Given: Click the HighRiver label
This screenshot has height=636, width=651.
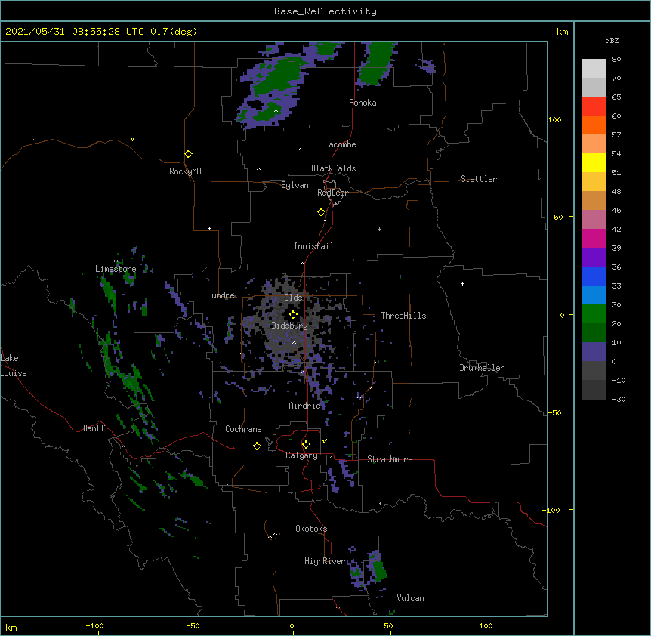Looking at the screenshot, I should pyautogui.click(x=325, y=561).
